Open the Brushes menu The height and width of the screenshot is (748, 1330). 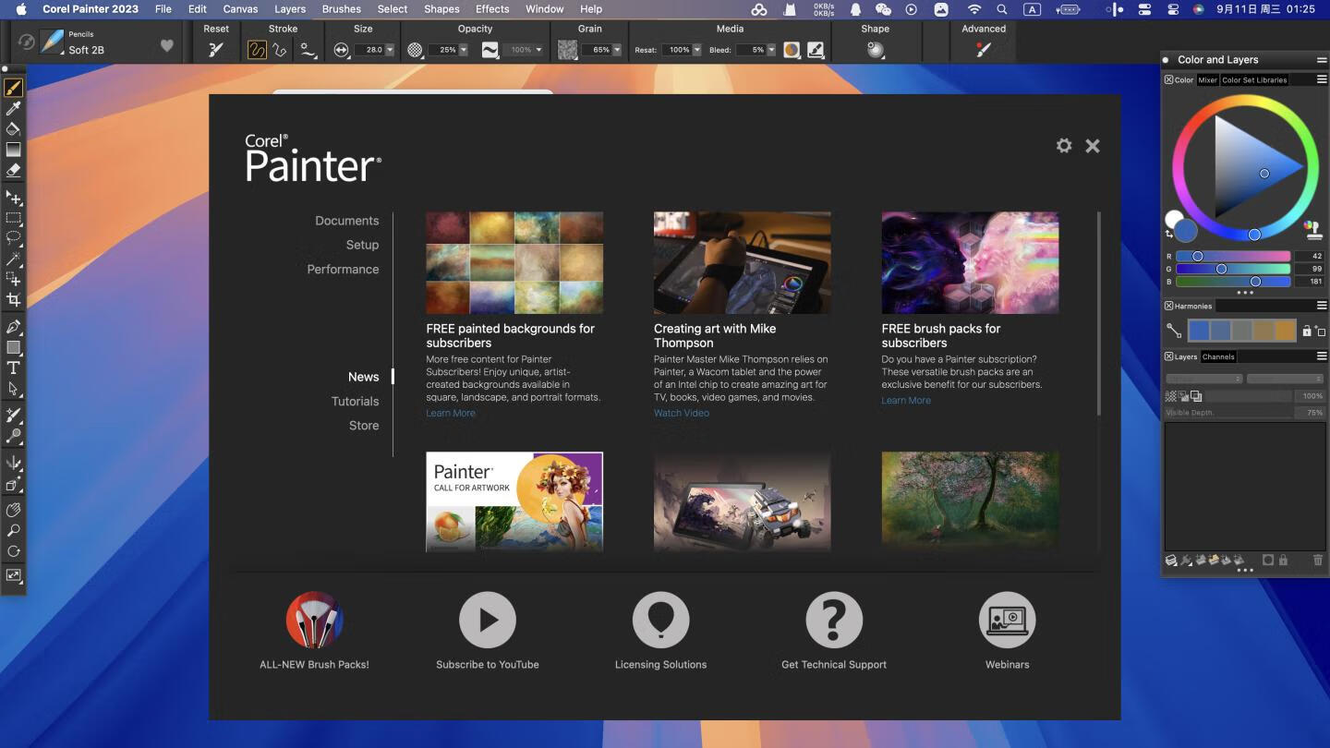(x=342, y=9)
